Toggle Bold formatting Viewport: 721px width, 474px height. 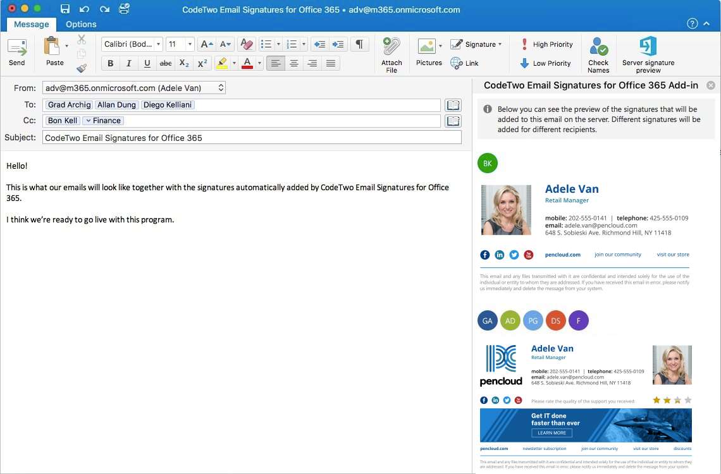pos(110,63)
